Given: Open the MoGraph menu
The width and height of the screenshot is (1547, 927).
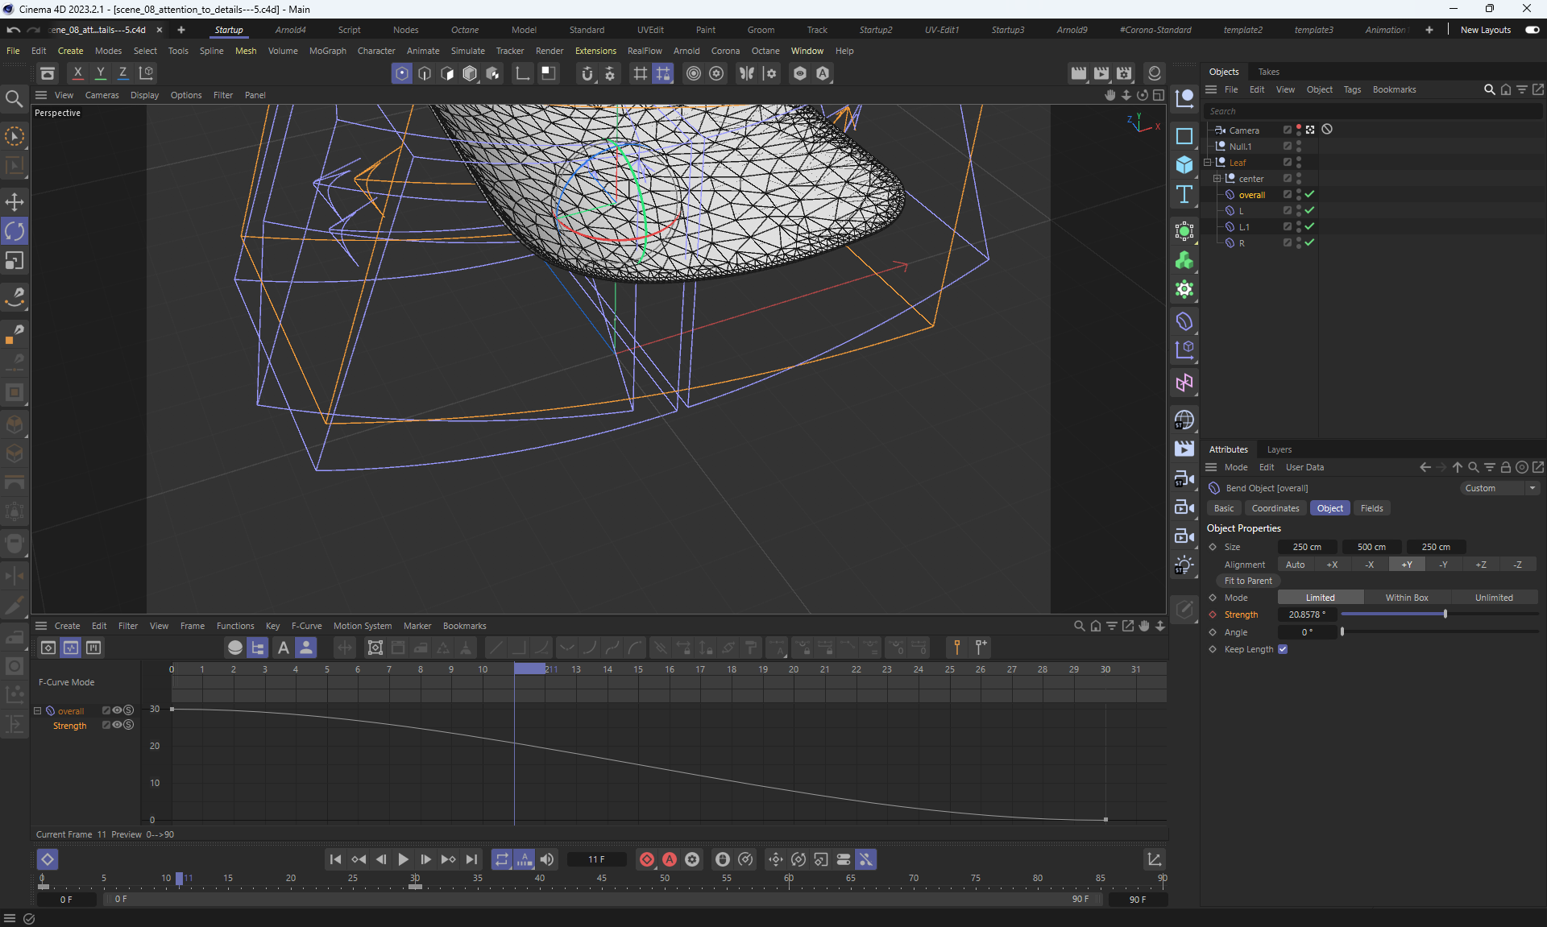Looking at the screenshot, I should click(327, 51).
